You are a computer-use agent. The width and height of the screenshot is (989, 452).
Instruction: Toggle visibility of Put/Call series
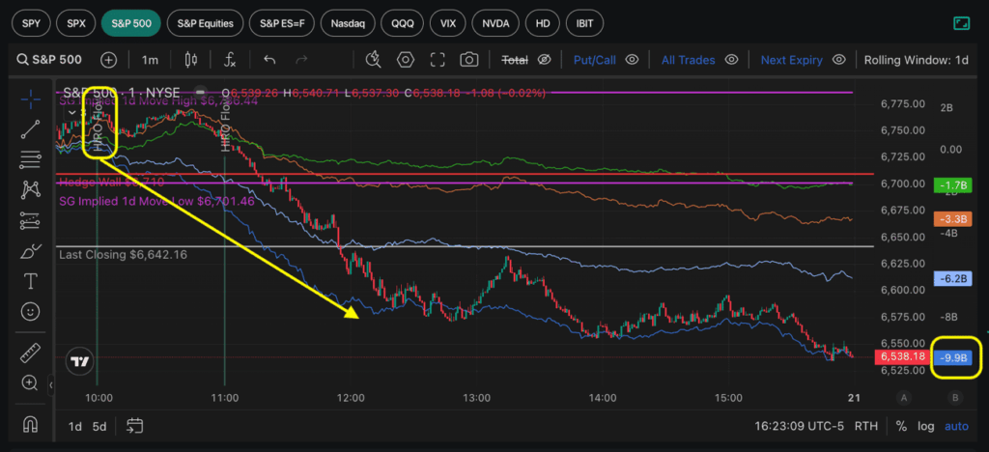[x=632, y=60]
